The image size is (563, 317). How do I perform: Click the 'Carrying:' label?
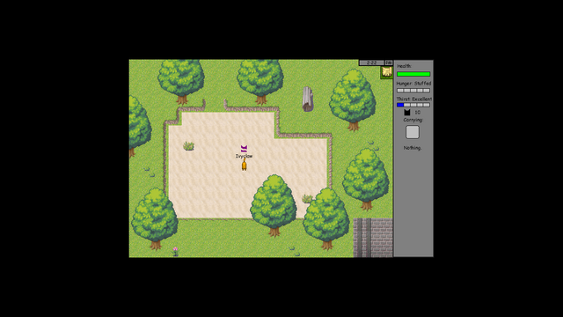(413, 120)
